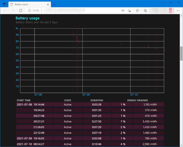Click the browser refresh button
Image resolution: width=183 pixels, height=147 pixels.
pyautogui.click(x=21, y=10)
